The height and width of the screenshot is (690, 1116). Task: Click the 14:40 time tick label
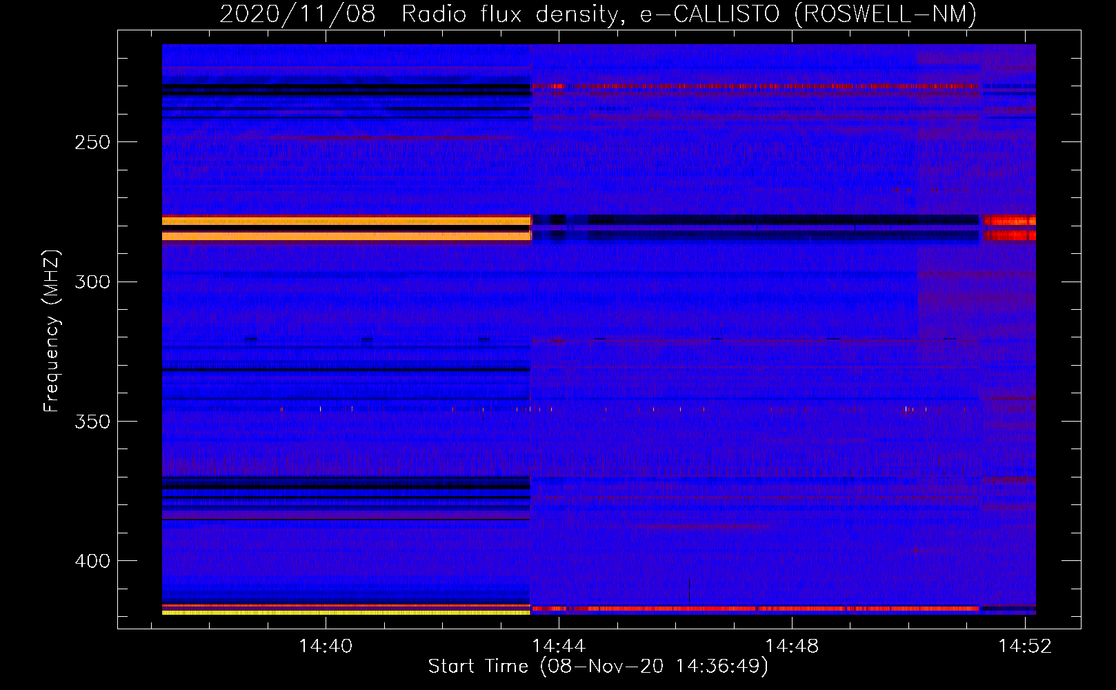coord(326,646)
